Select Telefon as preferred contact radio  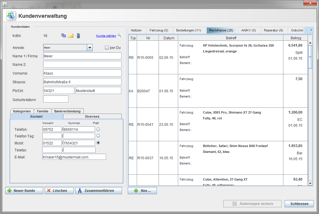coord(98,129)
